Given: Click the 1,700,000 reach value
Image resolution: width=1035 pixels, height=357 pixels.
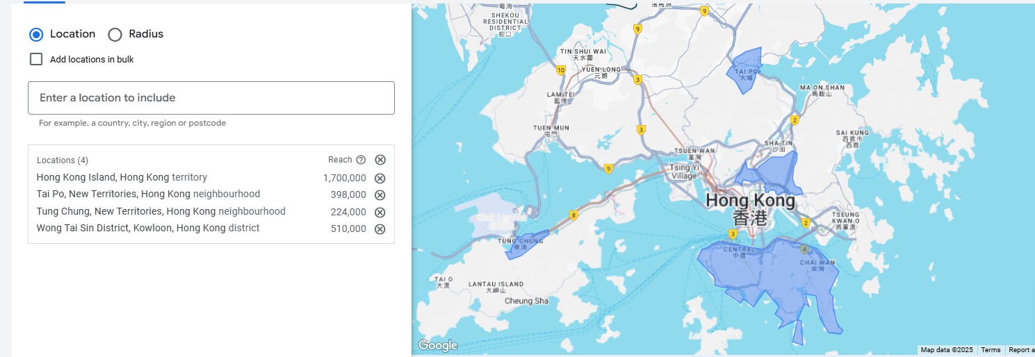Looking at the screenshot, I should coord(345,178).
